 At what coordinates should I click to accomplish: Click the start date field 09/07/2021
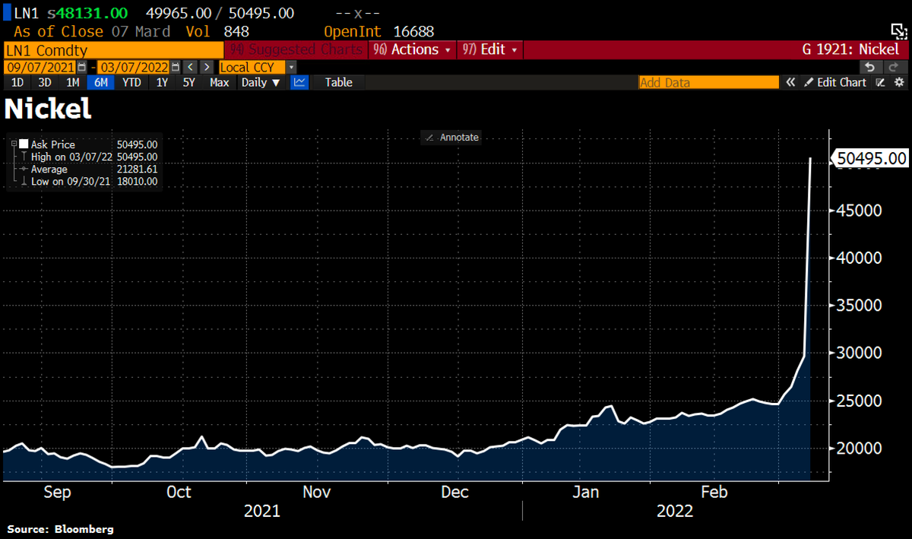click(x=41, y=67)
